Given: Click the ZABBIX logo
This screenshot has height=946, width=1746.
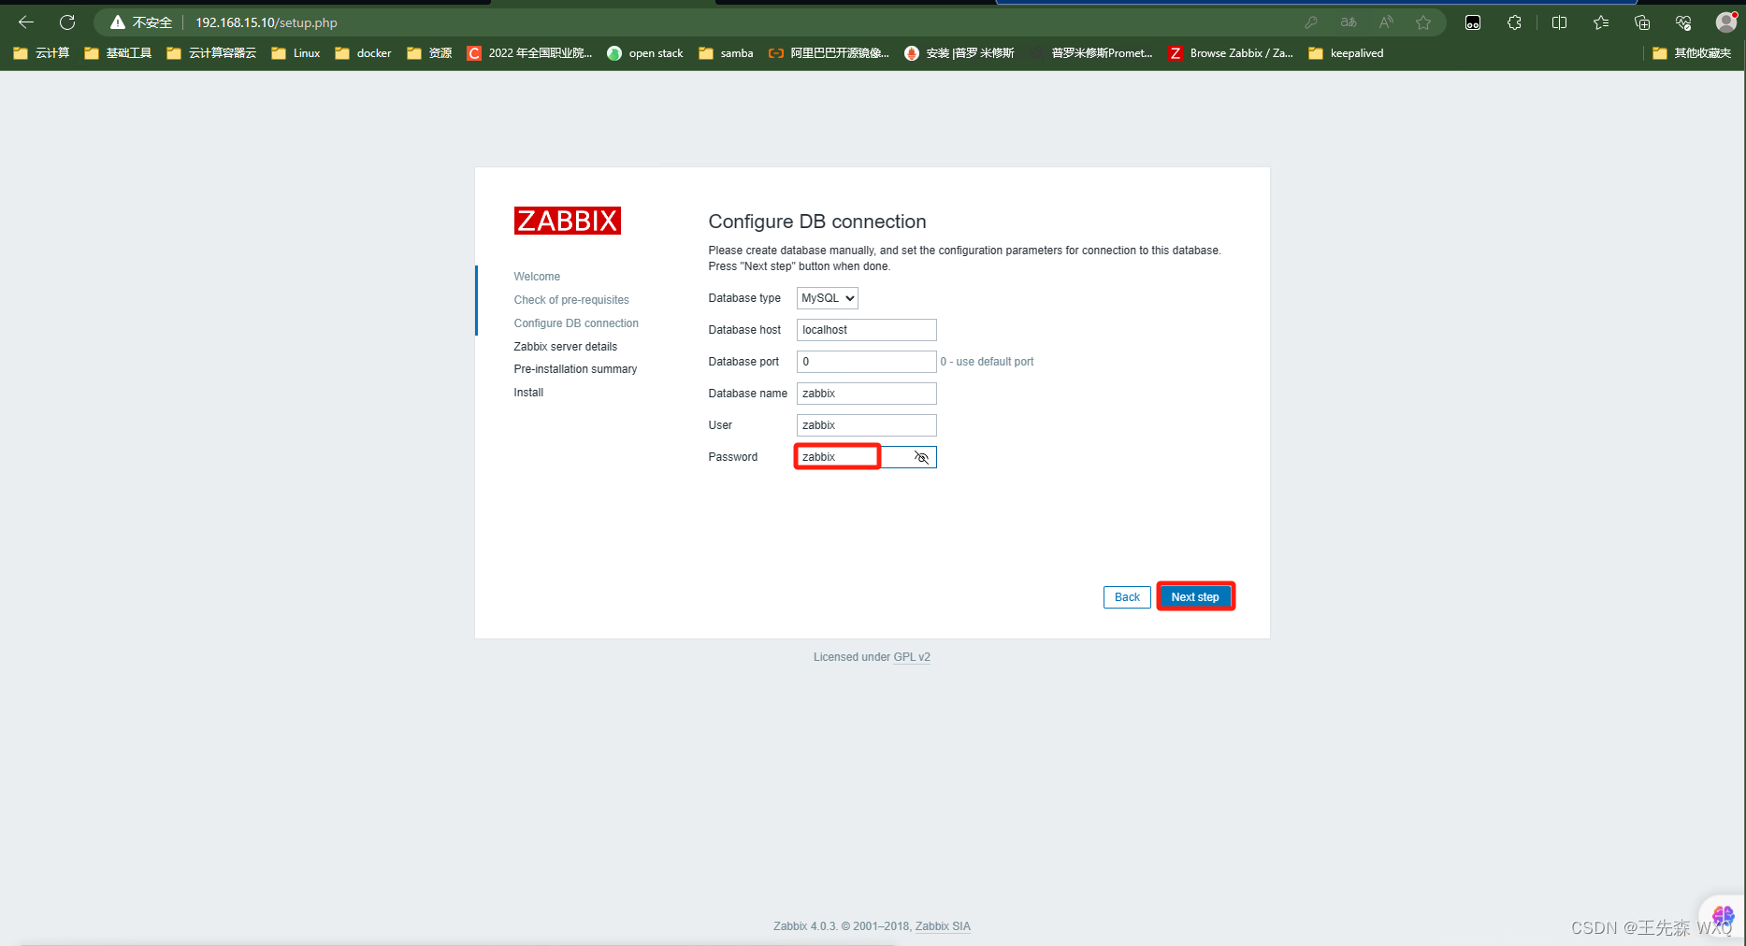Looking at the screenshot, I should click(568, 221).
